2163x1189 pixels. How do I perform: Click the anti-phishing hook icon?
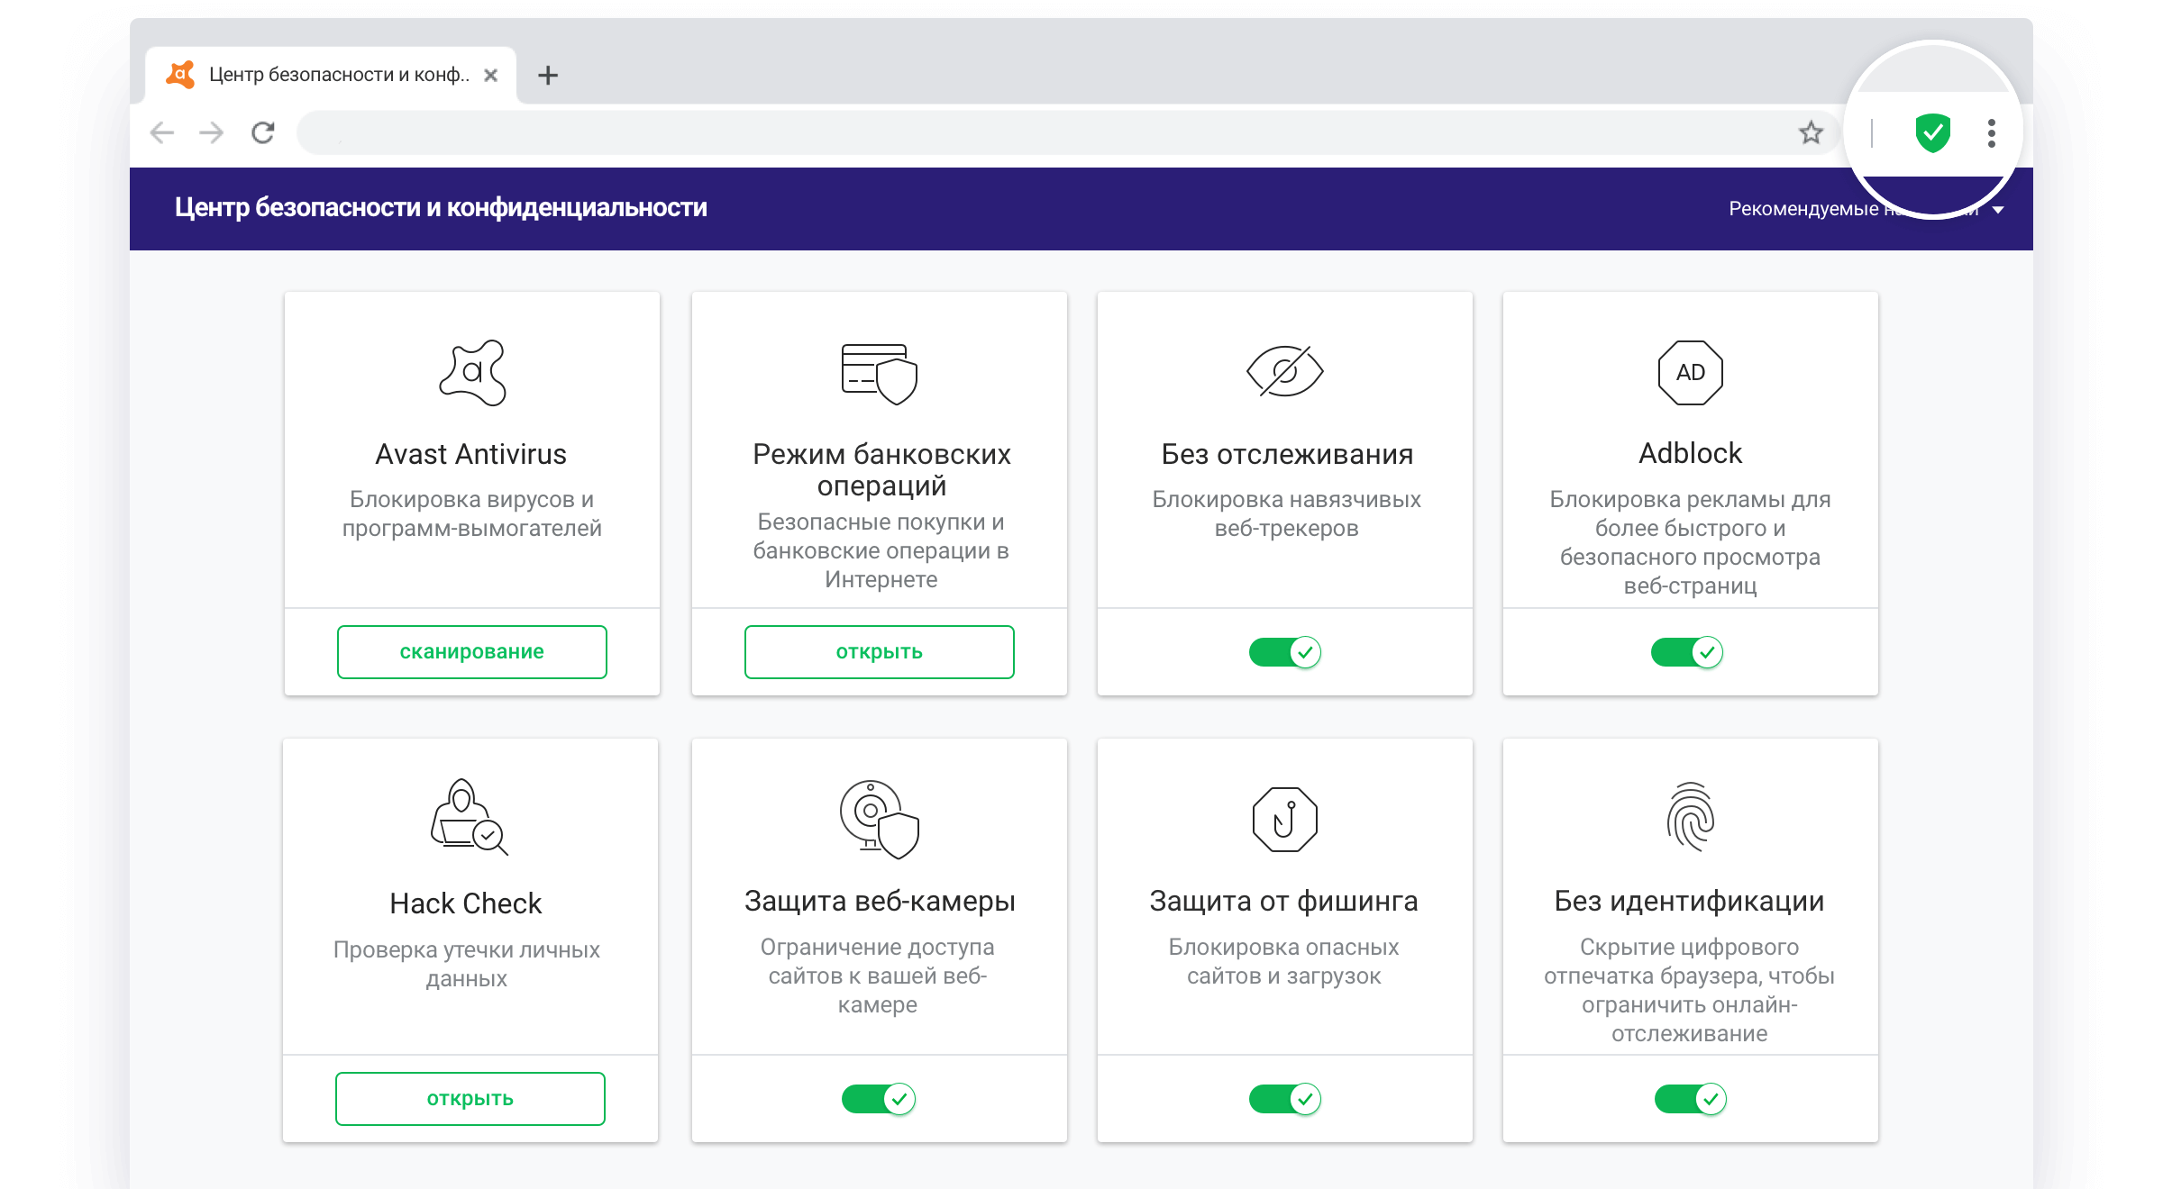click(x=1284, y=819)
